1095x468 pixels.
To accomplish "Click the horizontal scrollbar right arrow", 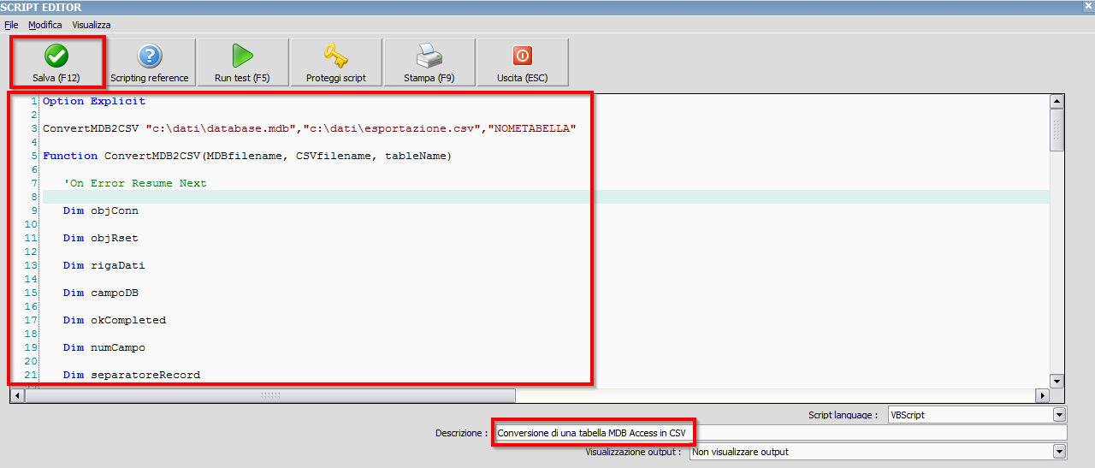I will [1042, 396].
